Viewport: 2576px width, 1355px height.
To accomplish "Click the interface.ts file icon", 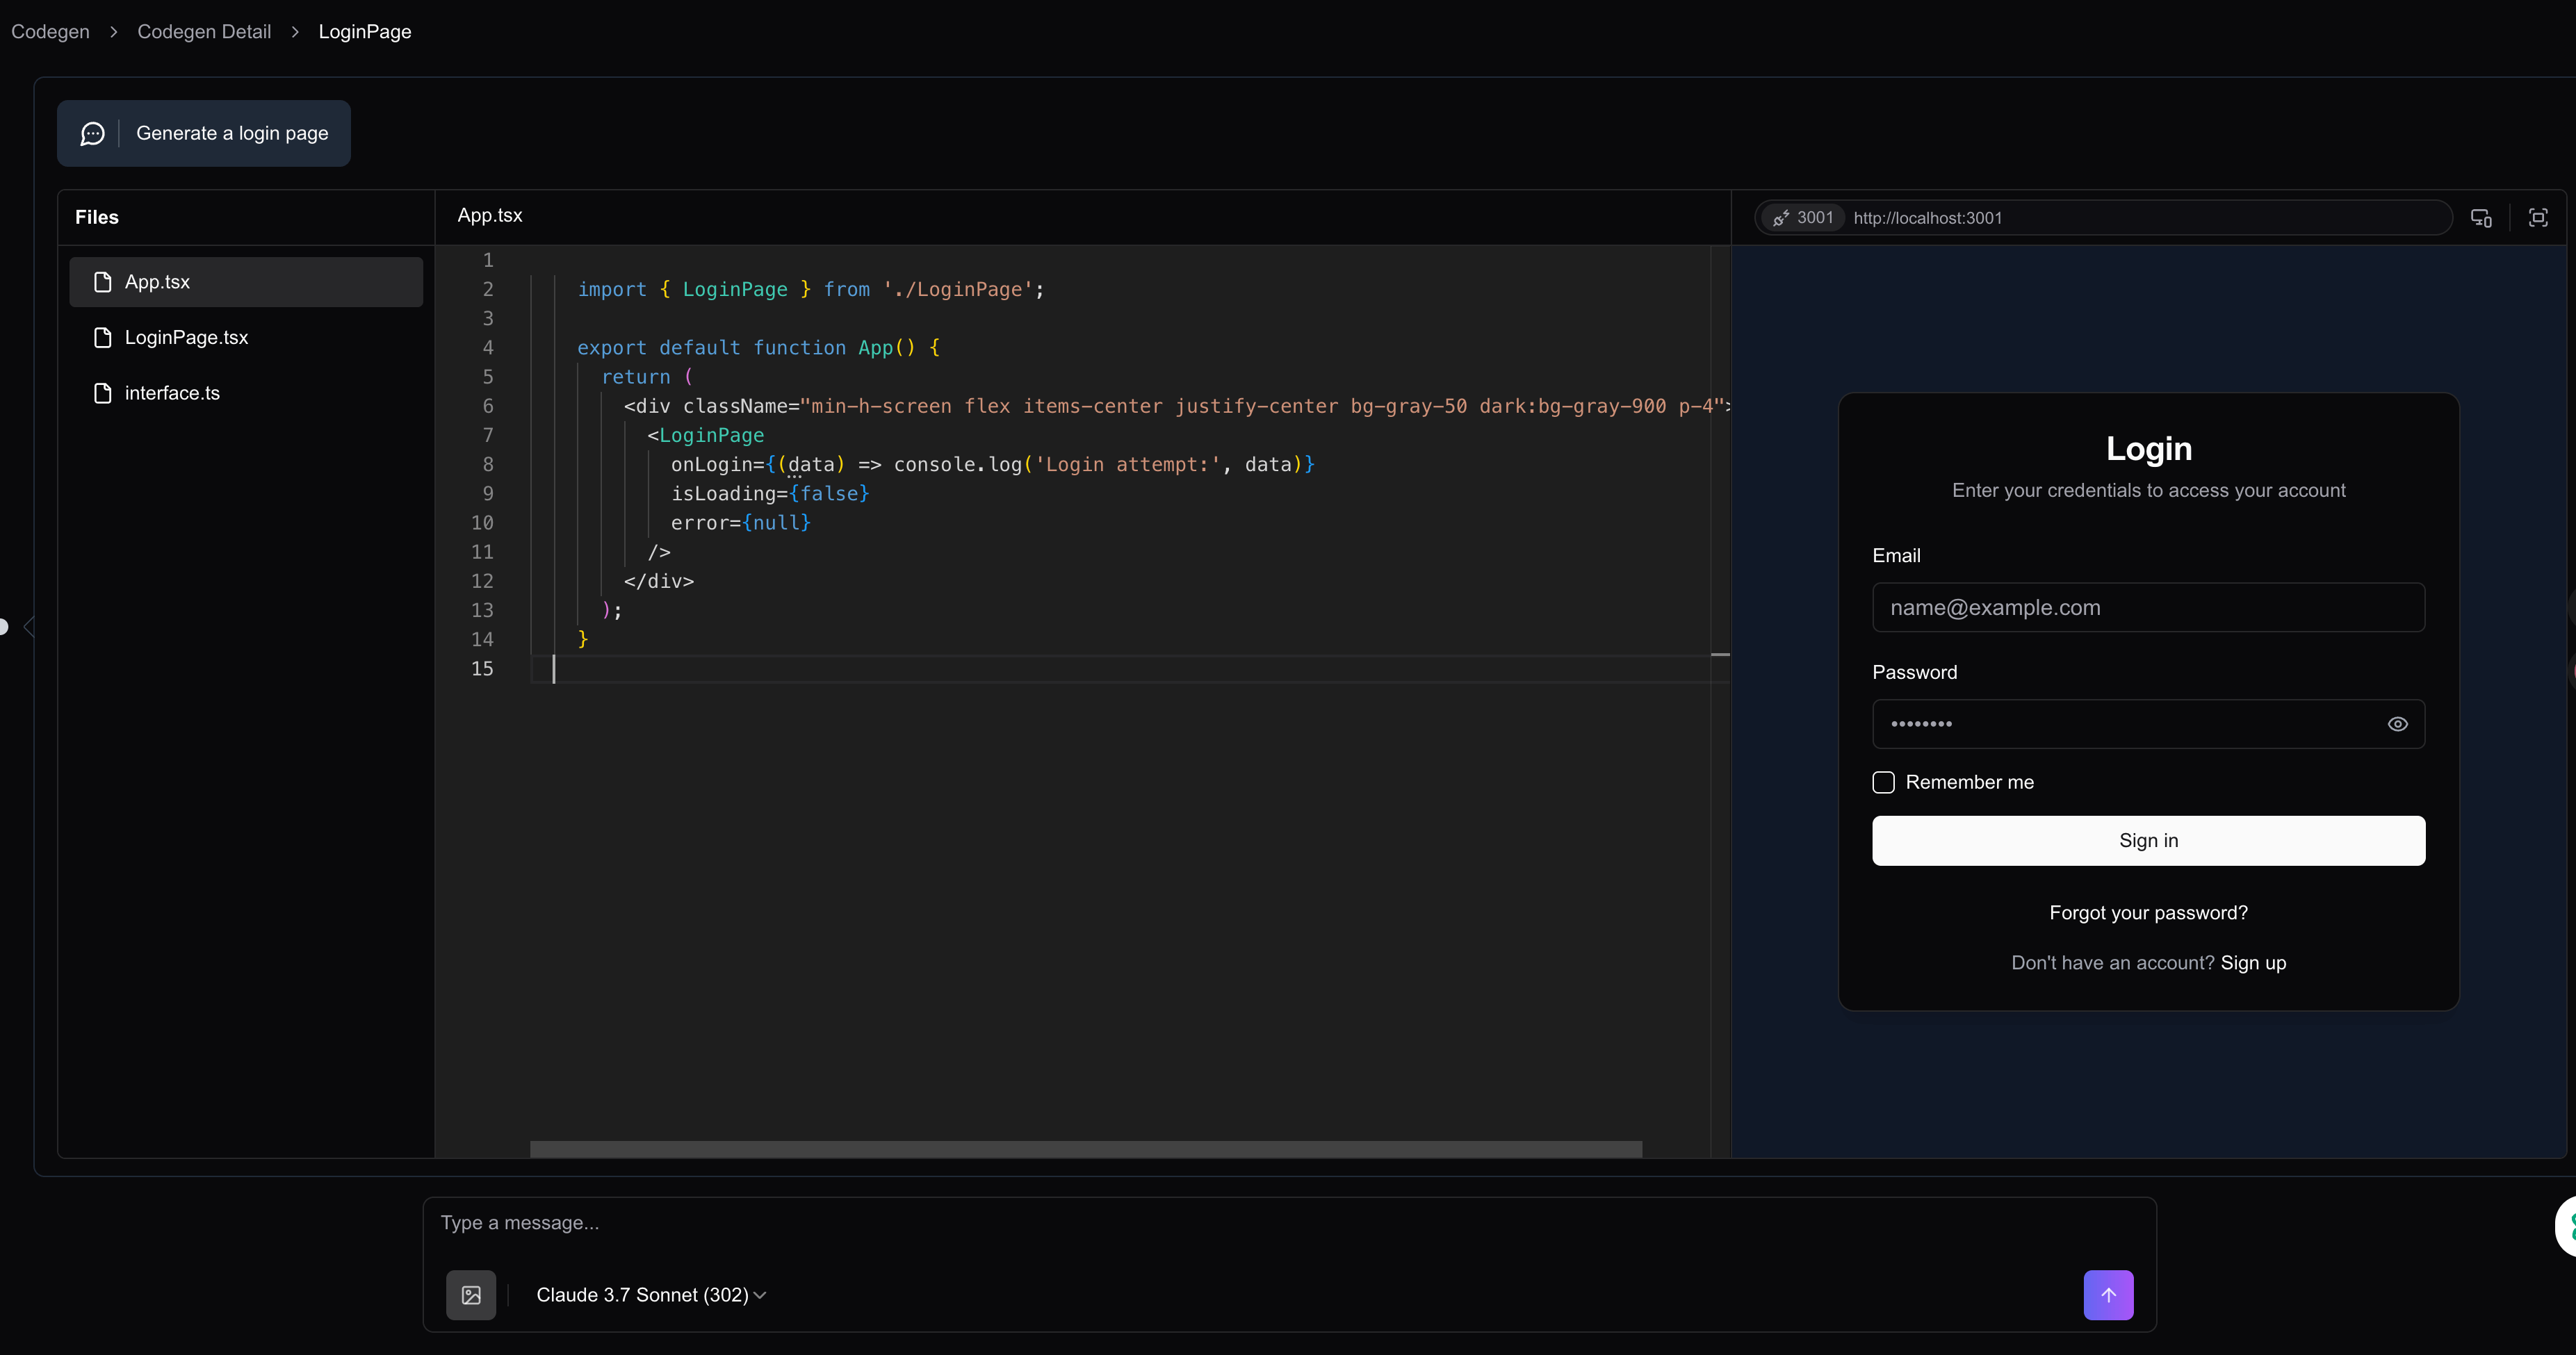I will tap(102, 393).
